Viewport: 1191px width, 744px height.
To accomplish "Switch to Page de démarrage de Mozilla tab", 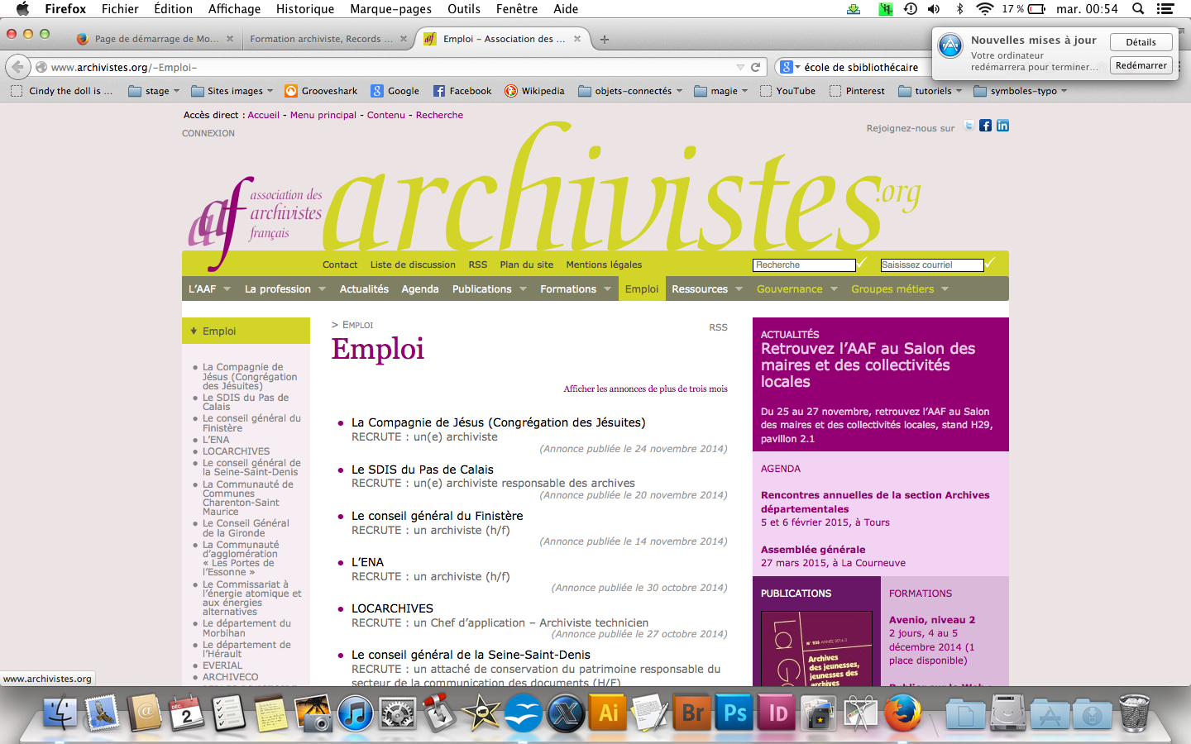I will click(155, 39).
